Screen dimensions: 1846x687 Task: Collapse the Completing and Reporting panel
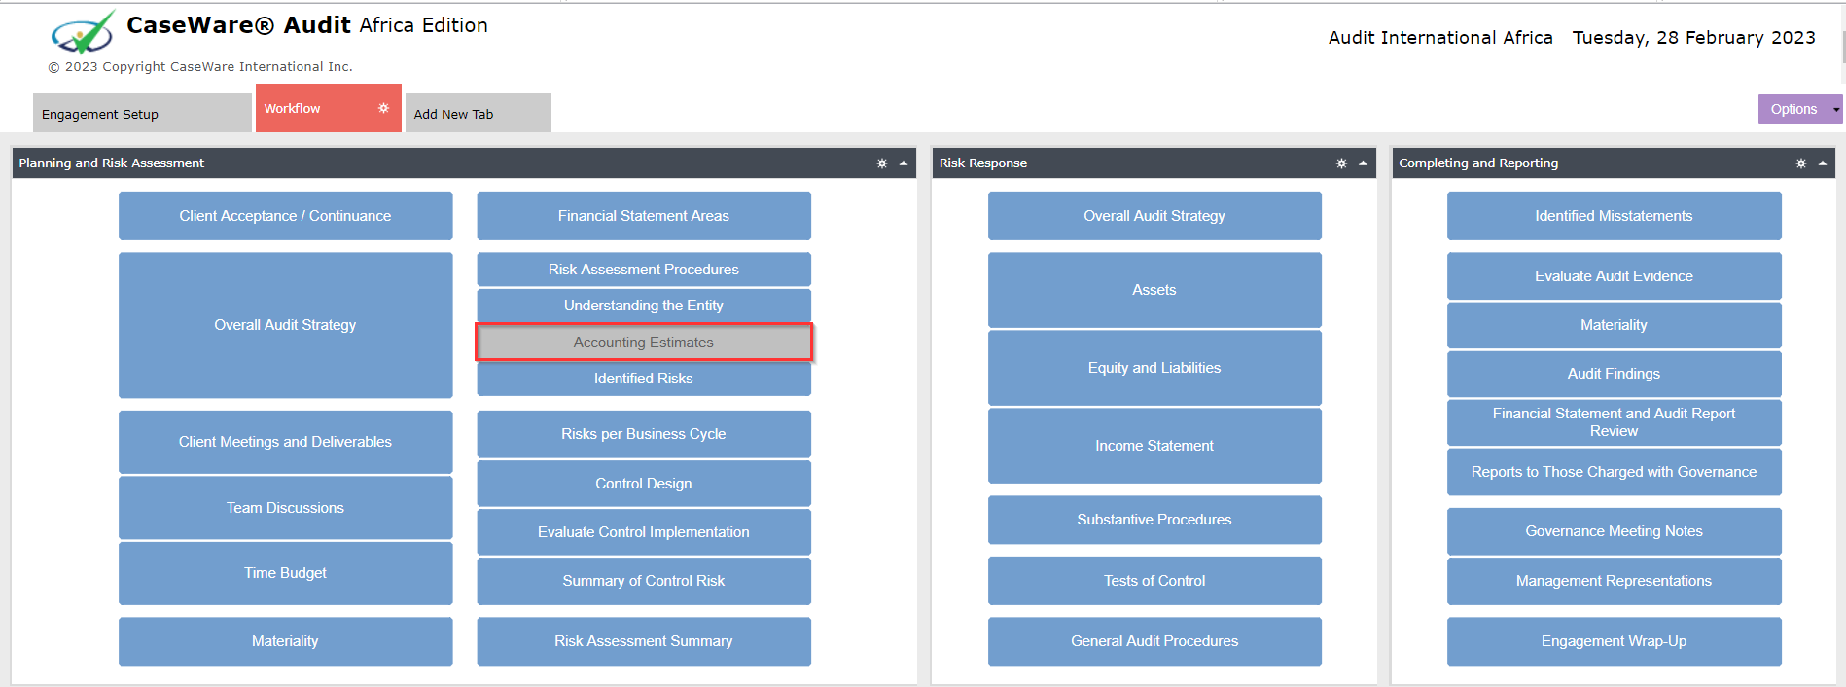click(1823, 163)
